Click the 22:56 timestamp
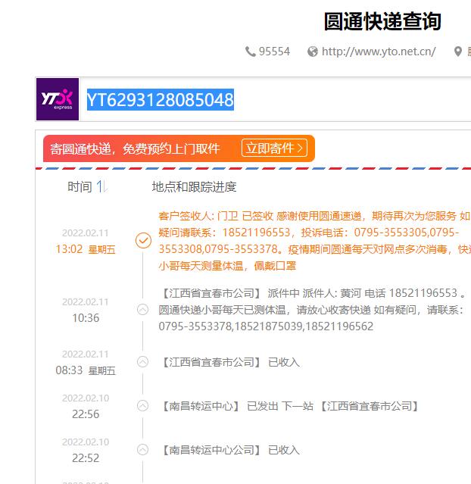 tap(86, 414)
